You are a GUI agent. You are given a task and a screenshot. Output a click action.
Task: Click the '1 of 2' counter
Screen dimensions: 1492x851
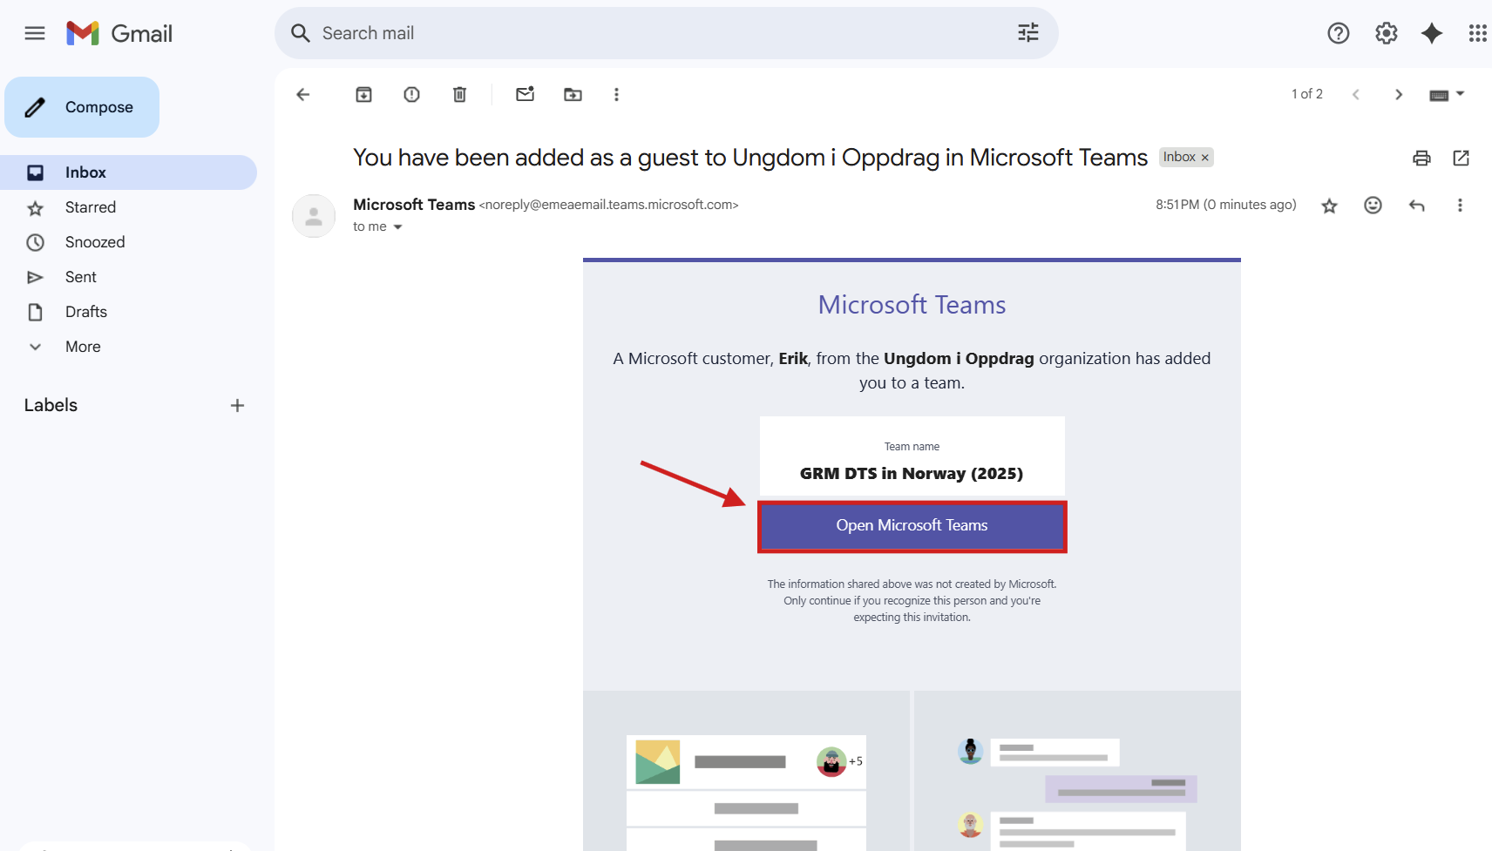[1307, 94]
